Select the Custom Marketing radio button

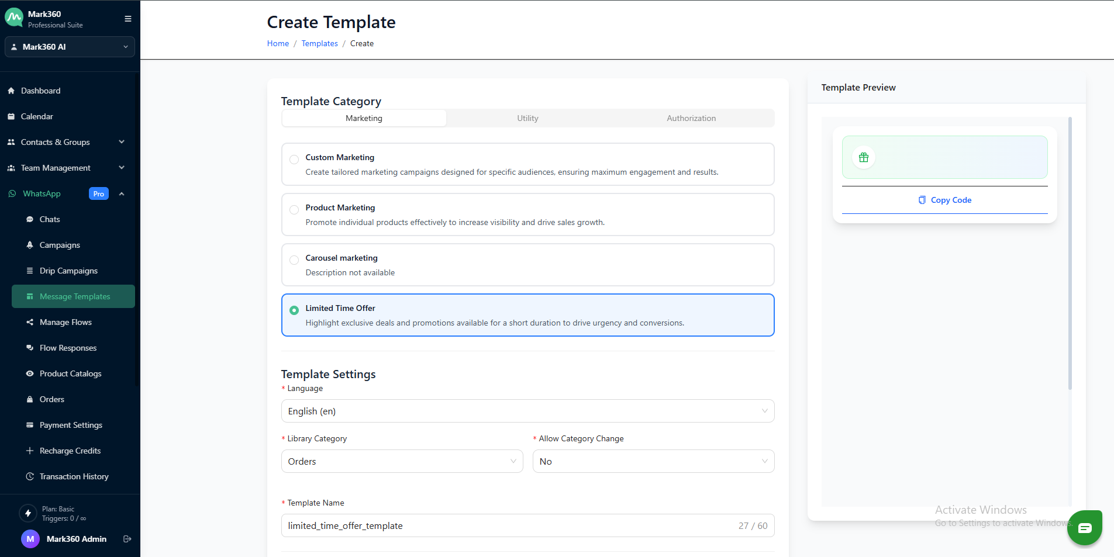coord(294,159)
